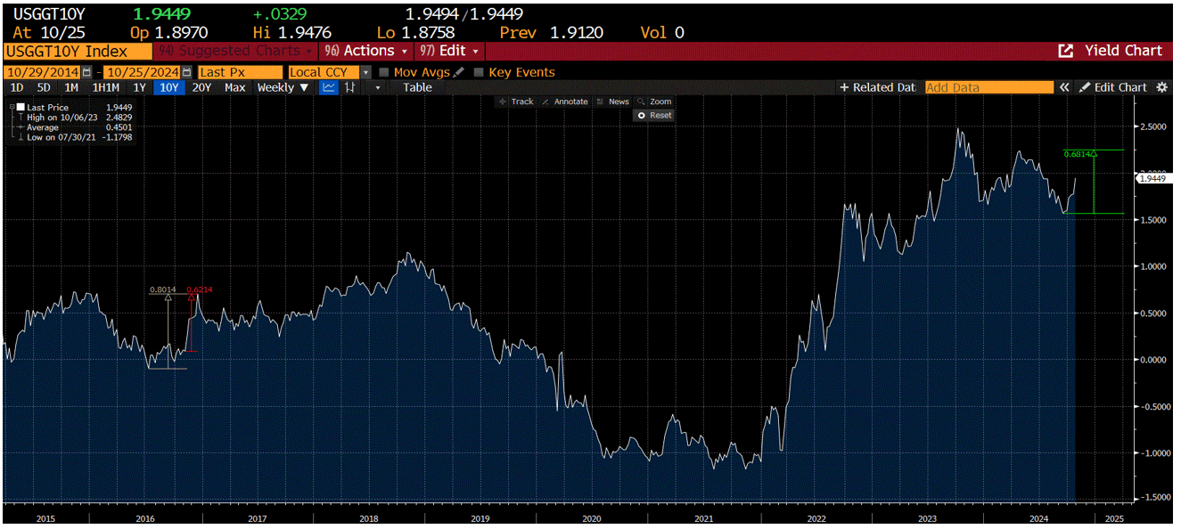Open Yield Chart launch icon
The height and width of the screenshot is (529, 1181).
pyautogui.click(x=1065, y=52)
